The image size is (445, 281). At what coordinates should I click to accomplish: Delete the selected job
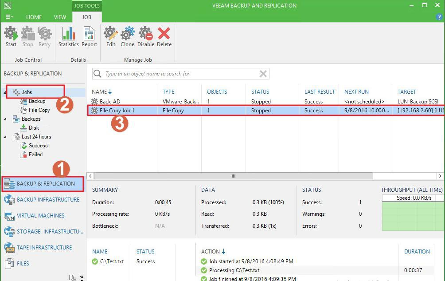(164, 36)
